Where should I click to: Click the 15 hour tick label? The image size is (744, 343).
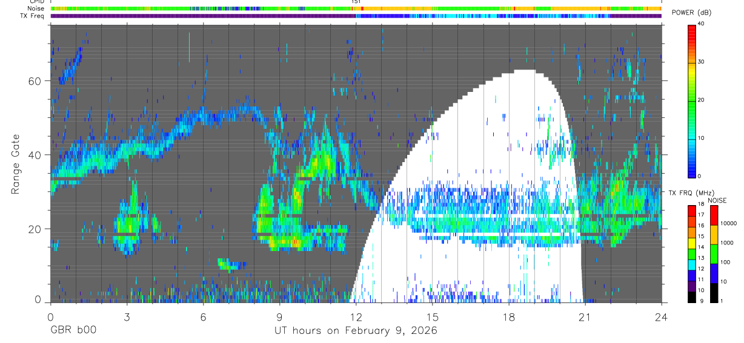click(x=433, y=316)
